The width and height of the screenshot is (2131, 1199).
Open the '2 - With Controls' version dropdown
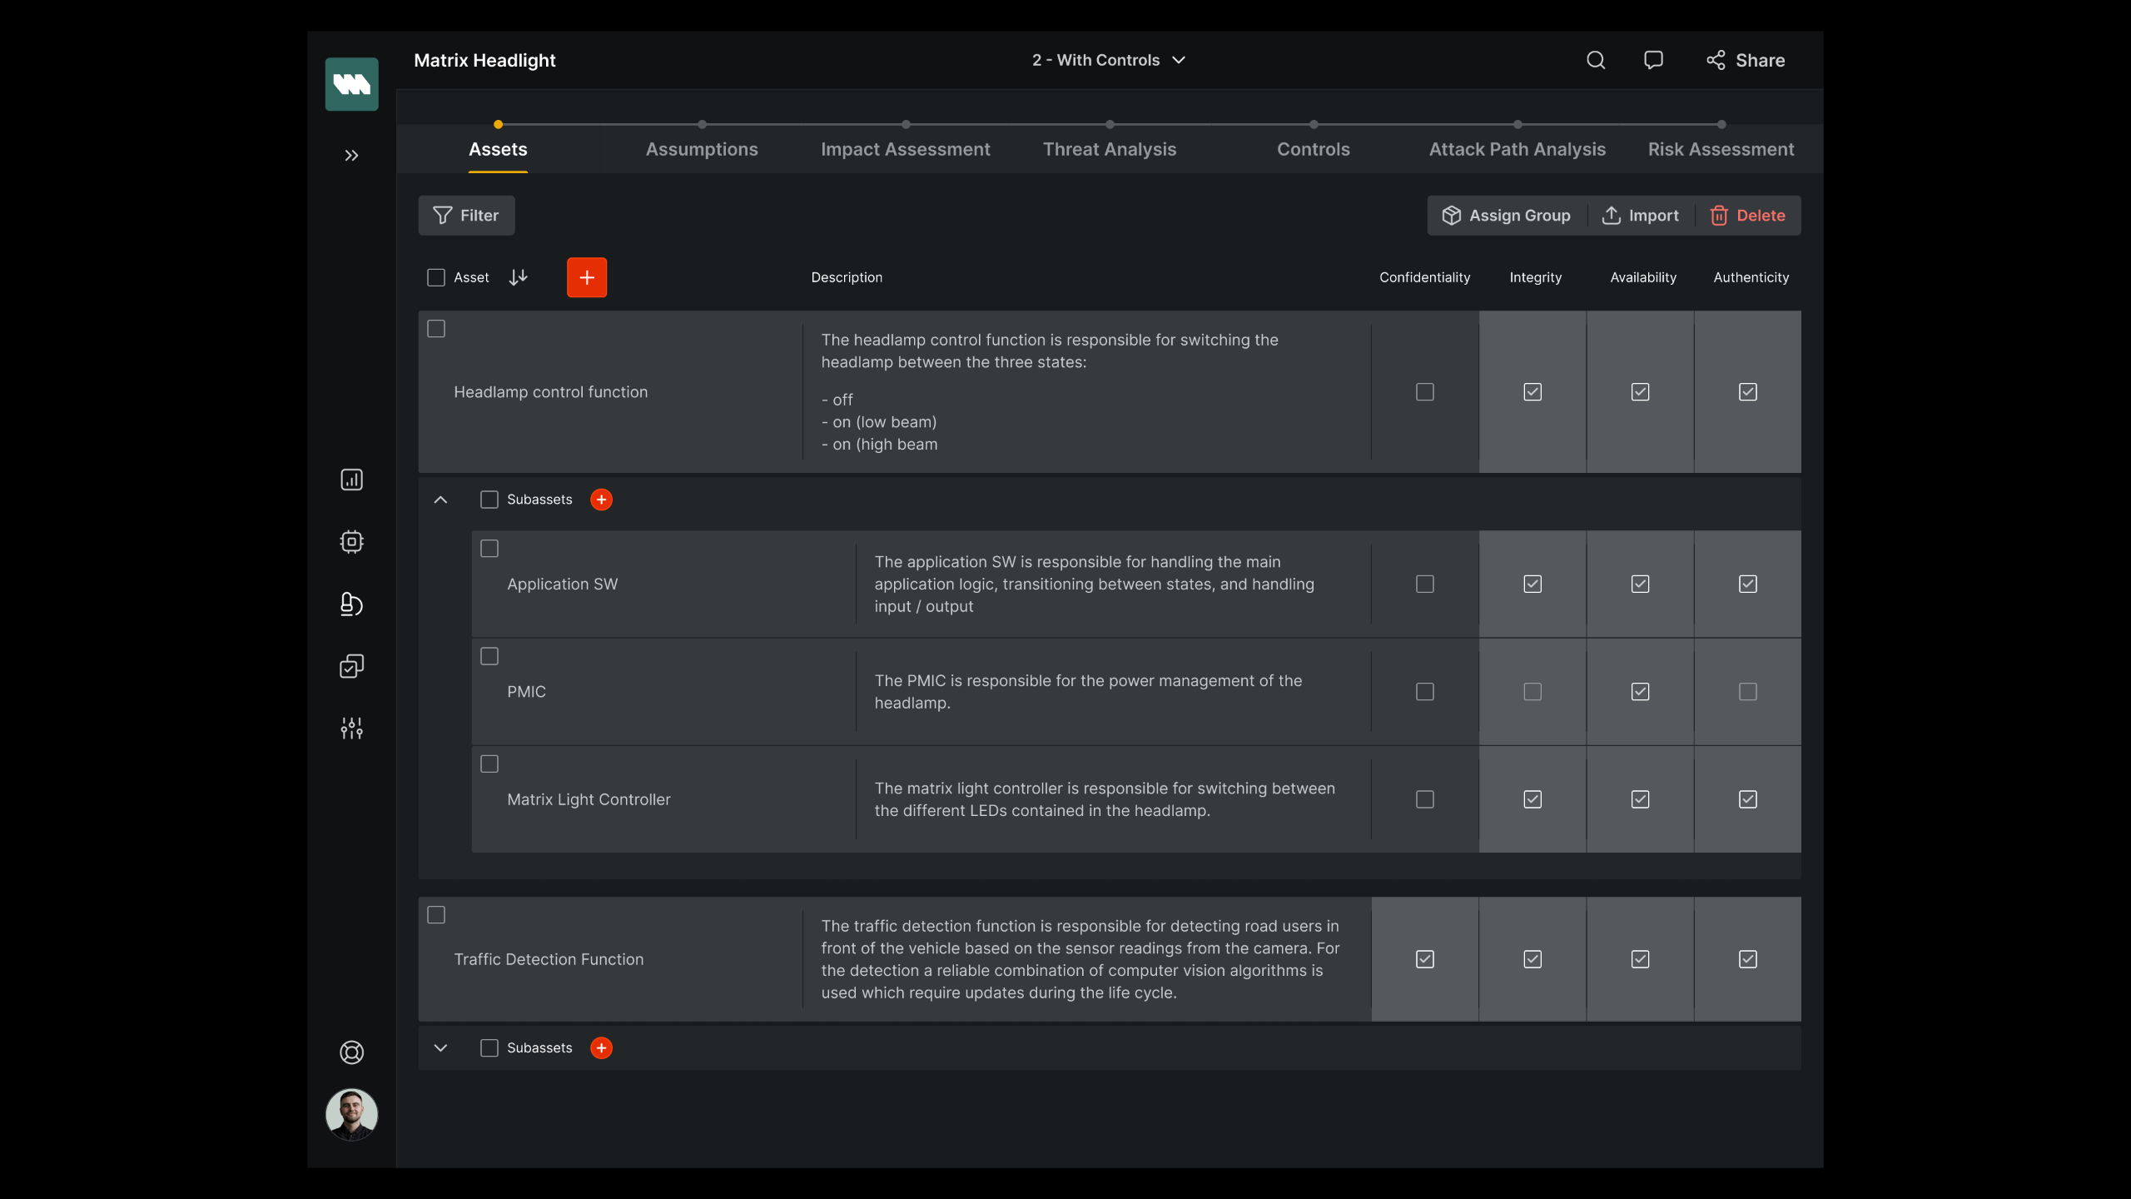click(1109, 60)
